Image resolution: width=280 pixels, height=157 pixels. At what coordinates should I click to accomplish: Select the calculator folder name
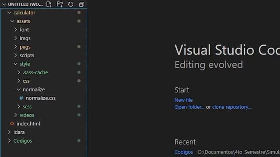click(x=24, y=13)
